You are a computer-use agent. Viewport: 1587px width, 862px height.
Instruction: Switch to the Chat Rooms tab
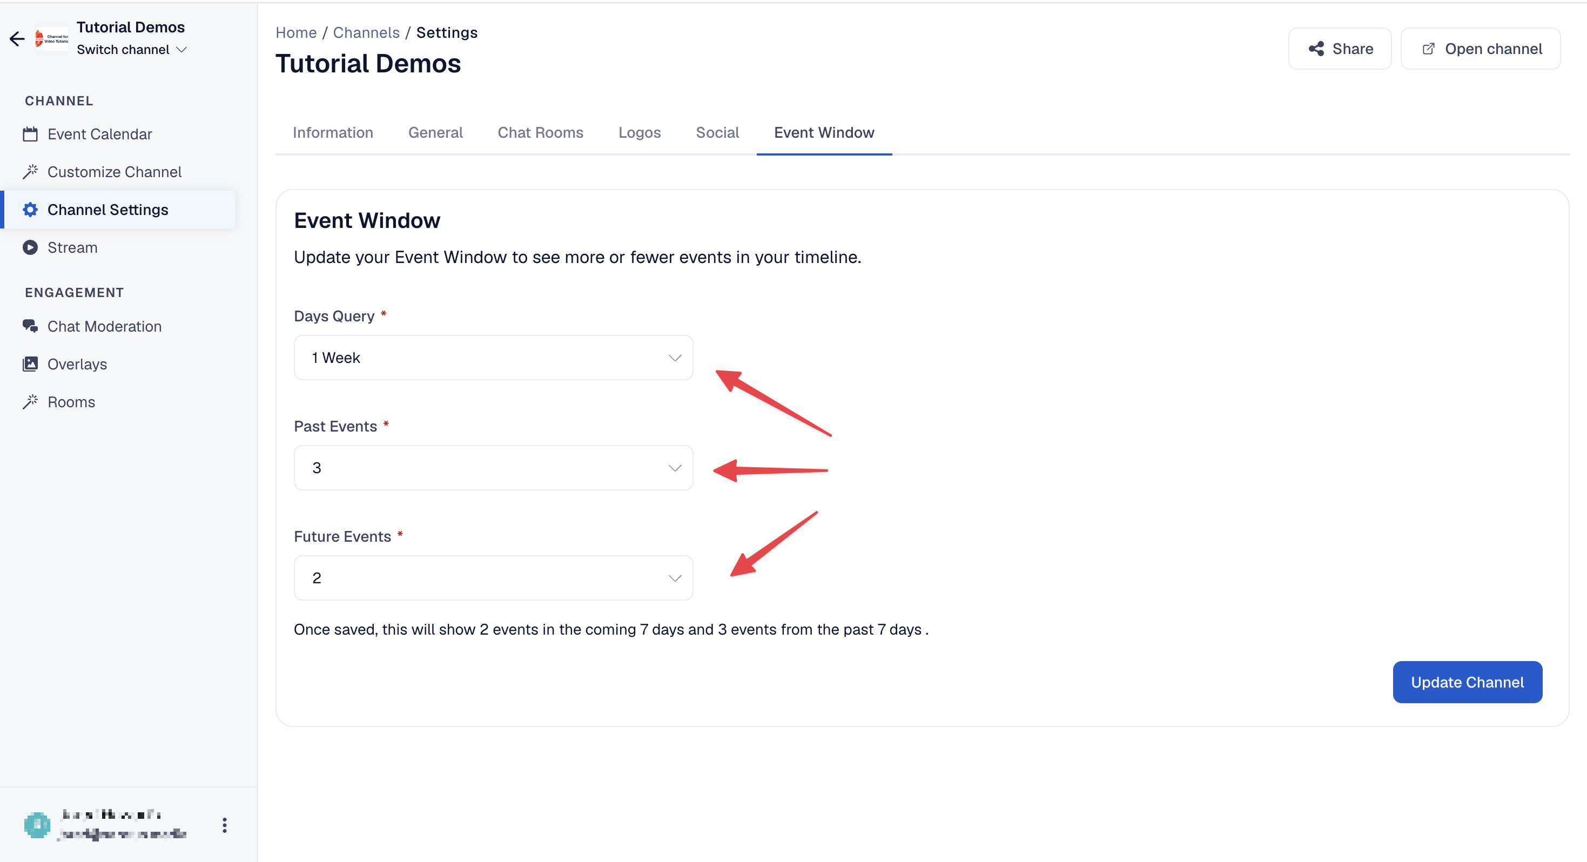(x=540, y=132)
